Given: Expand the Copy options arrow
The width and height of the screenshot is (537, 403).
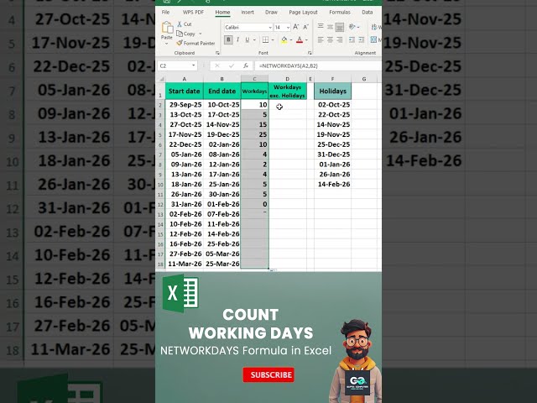Looking at the screenshot, I should 201,34.
